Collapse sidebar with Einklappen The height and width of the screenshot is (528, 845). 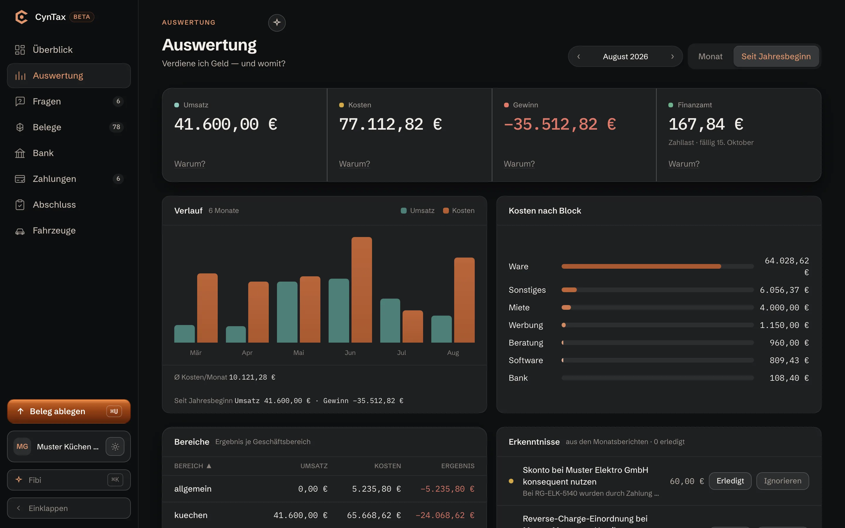click(x=69, y=508)
